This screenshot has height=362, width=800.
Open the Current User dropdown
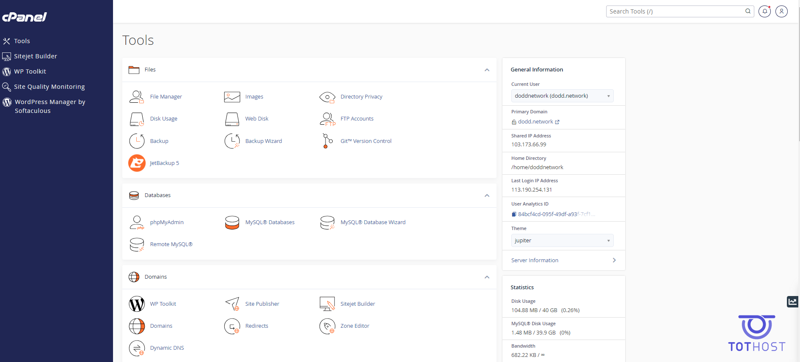pos(562,96)
